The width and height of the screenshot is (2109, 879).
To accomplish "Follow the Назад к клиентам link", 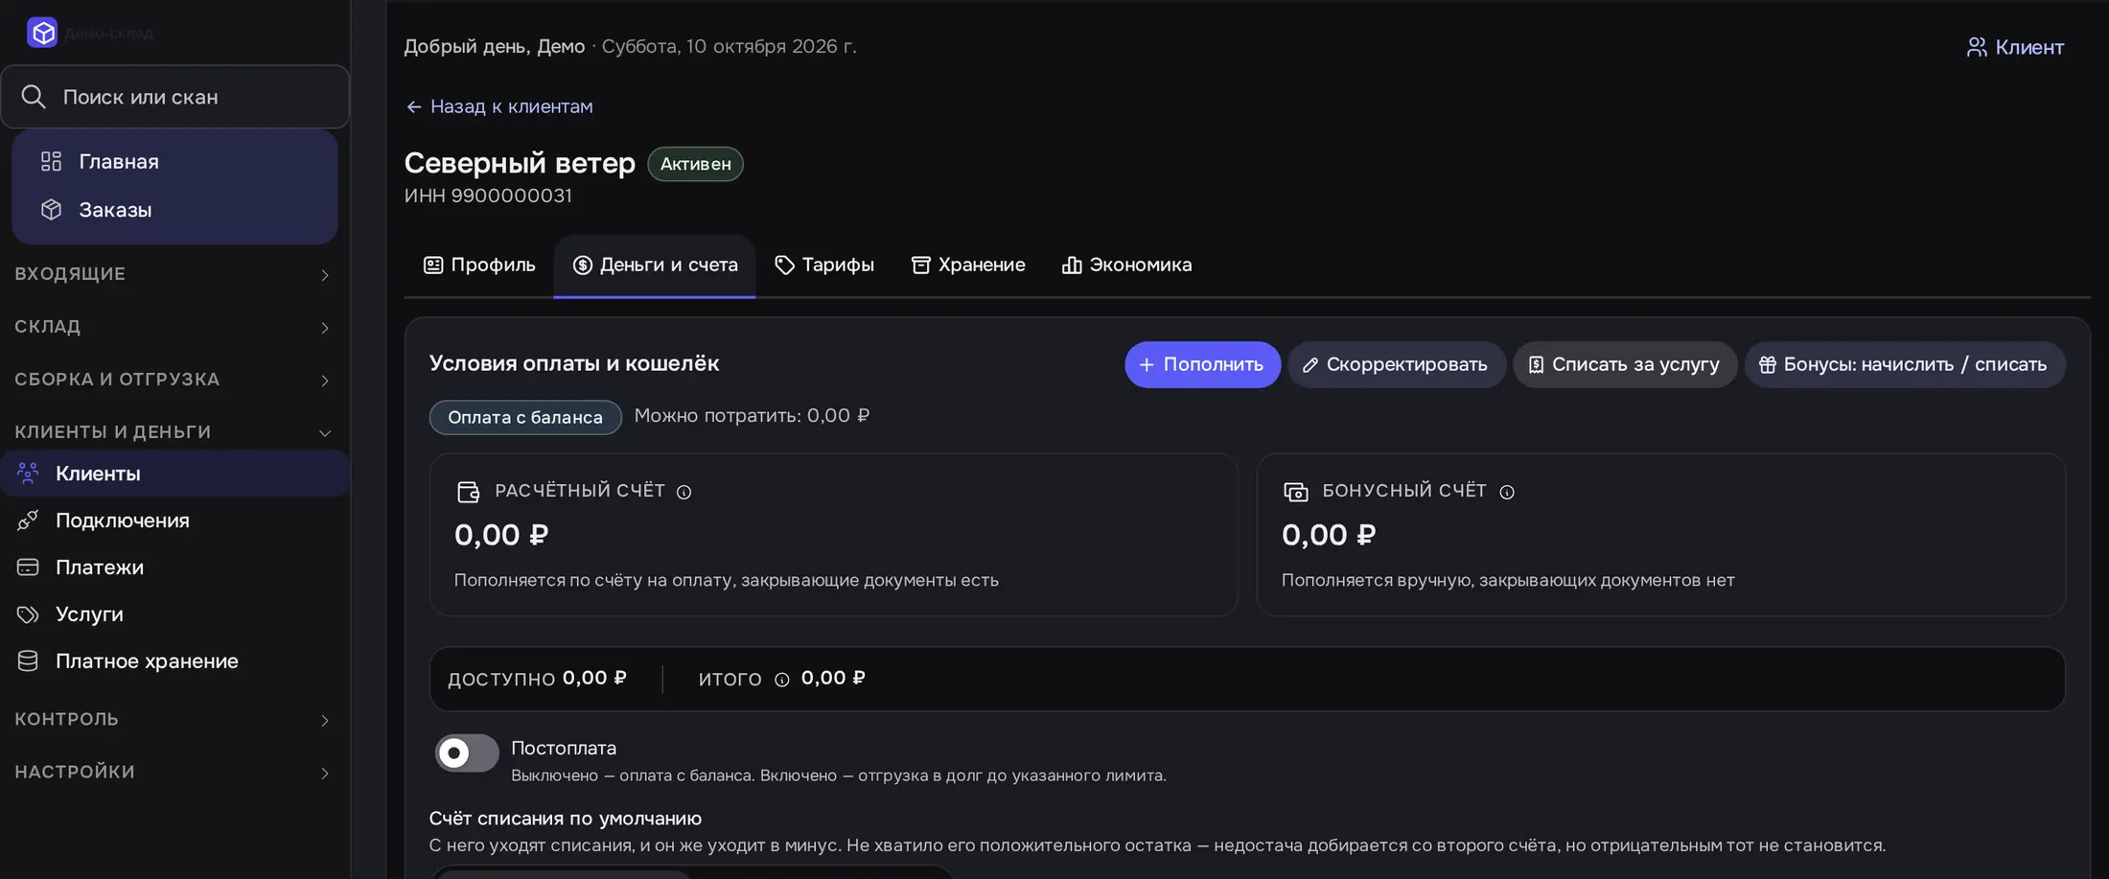I will (x=499, y=106).
